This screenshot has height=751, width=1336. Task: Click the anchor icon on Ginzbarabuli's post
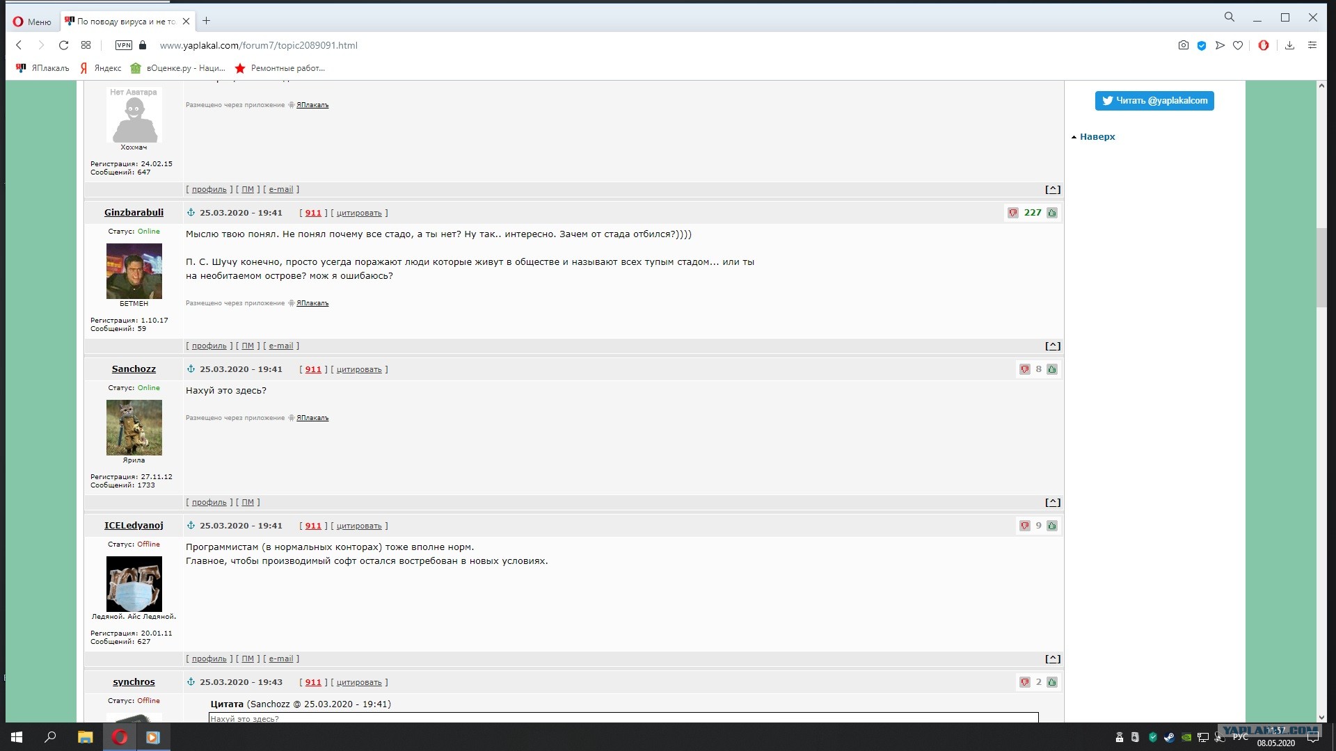[x=191, y=213]
